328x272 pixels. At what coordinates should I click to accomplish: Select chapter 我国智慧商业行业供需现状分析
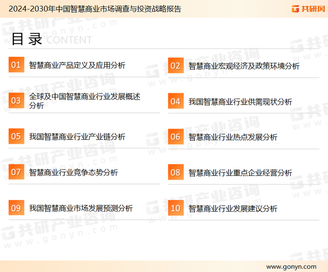coord(240,102)
